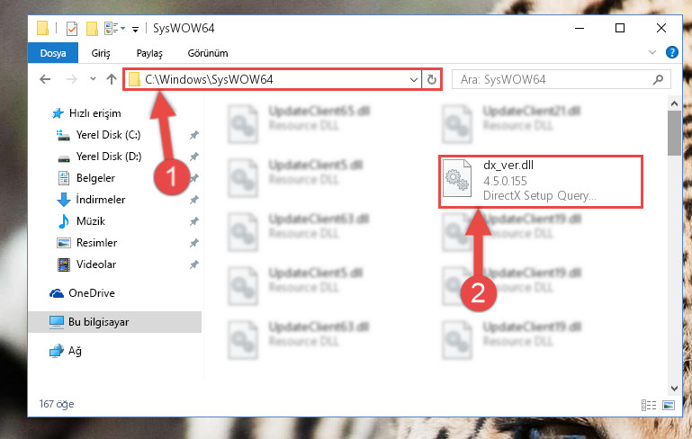Go up one folder level

[x=112, y=79]
